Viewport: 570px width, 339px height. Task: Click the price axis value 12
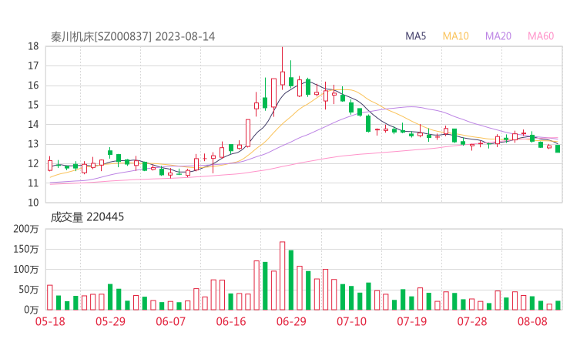tap(33, 163)
